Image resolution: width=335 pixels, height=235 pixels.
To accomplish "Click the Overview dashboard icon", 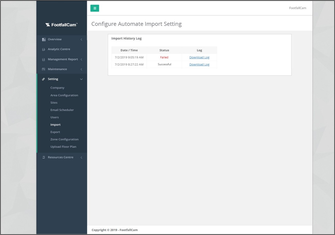I will point(43,40).
